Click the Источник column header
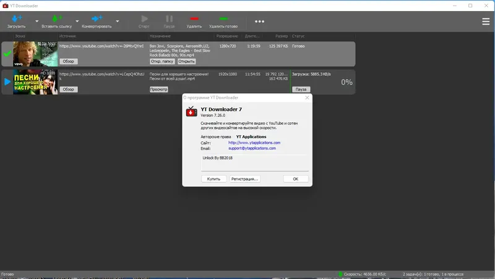 point(68,36)
